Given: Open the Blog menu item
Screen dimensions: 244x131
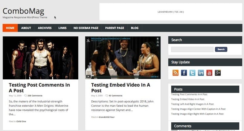Looking at the screenshot, I should coord(135,28).
